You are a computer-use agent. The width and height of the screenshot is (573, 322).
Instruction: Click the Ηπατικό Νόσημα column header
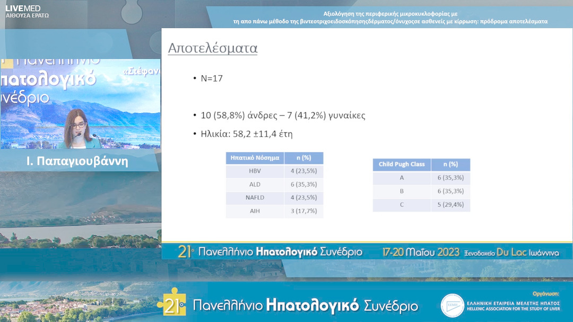tap(255, 158)
